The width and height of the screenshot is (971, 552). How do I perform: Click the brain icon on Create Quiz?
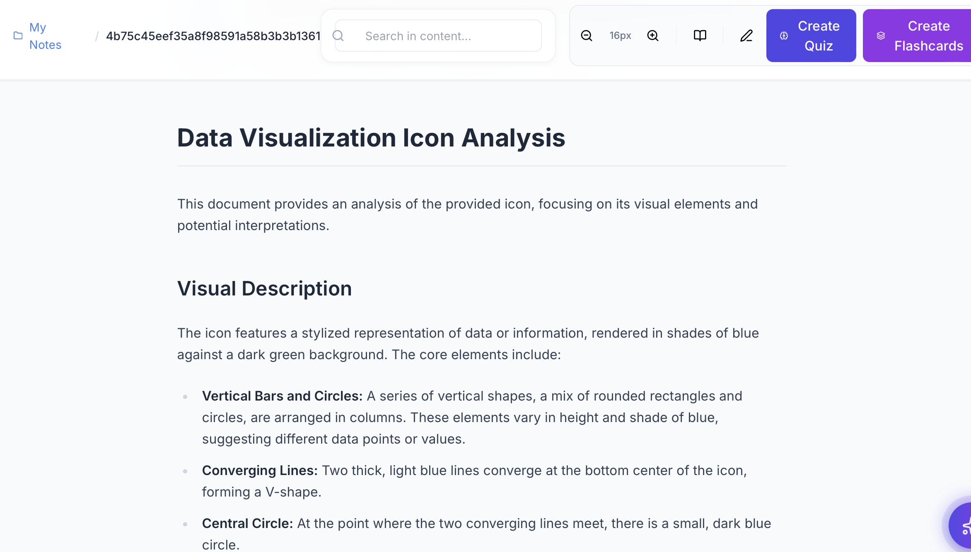pos(784,36)
